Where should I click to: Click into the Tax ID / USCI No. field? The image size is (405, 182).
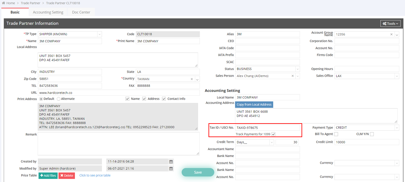267,128
